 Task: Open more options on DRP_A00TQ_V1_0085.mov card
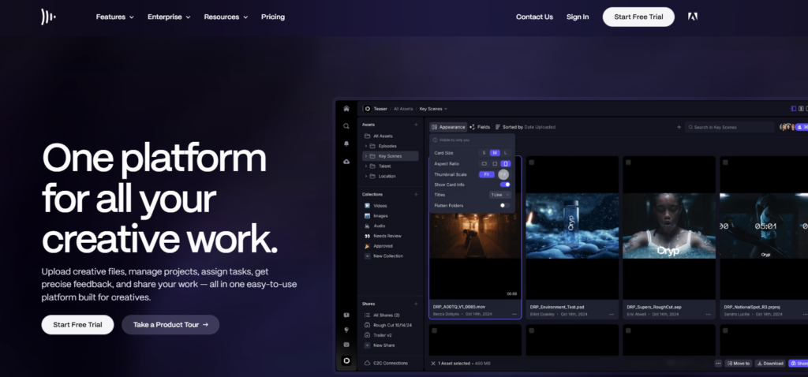tap(514, 314)
